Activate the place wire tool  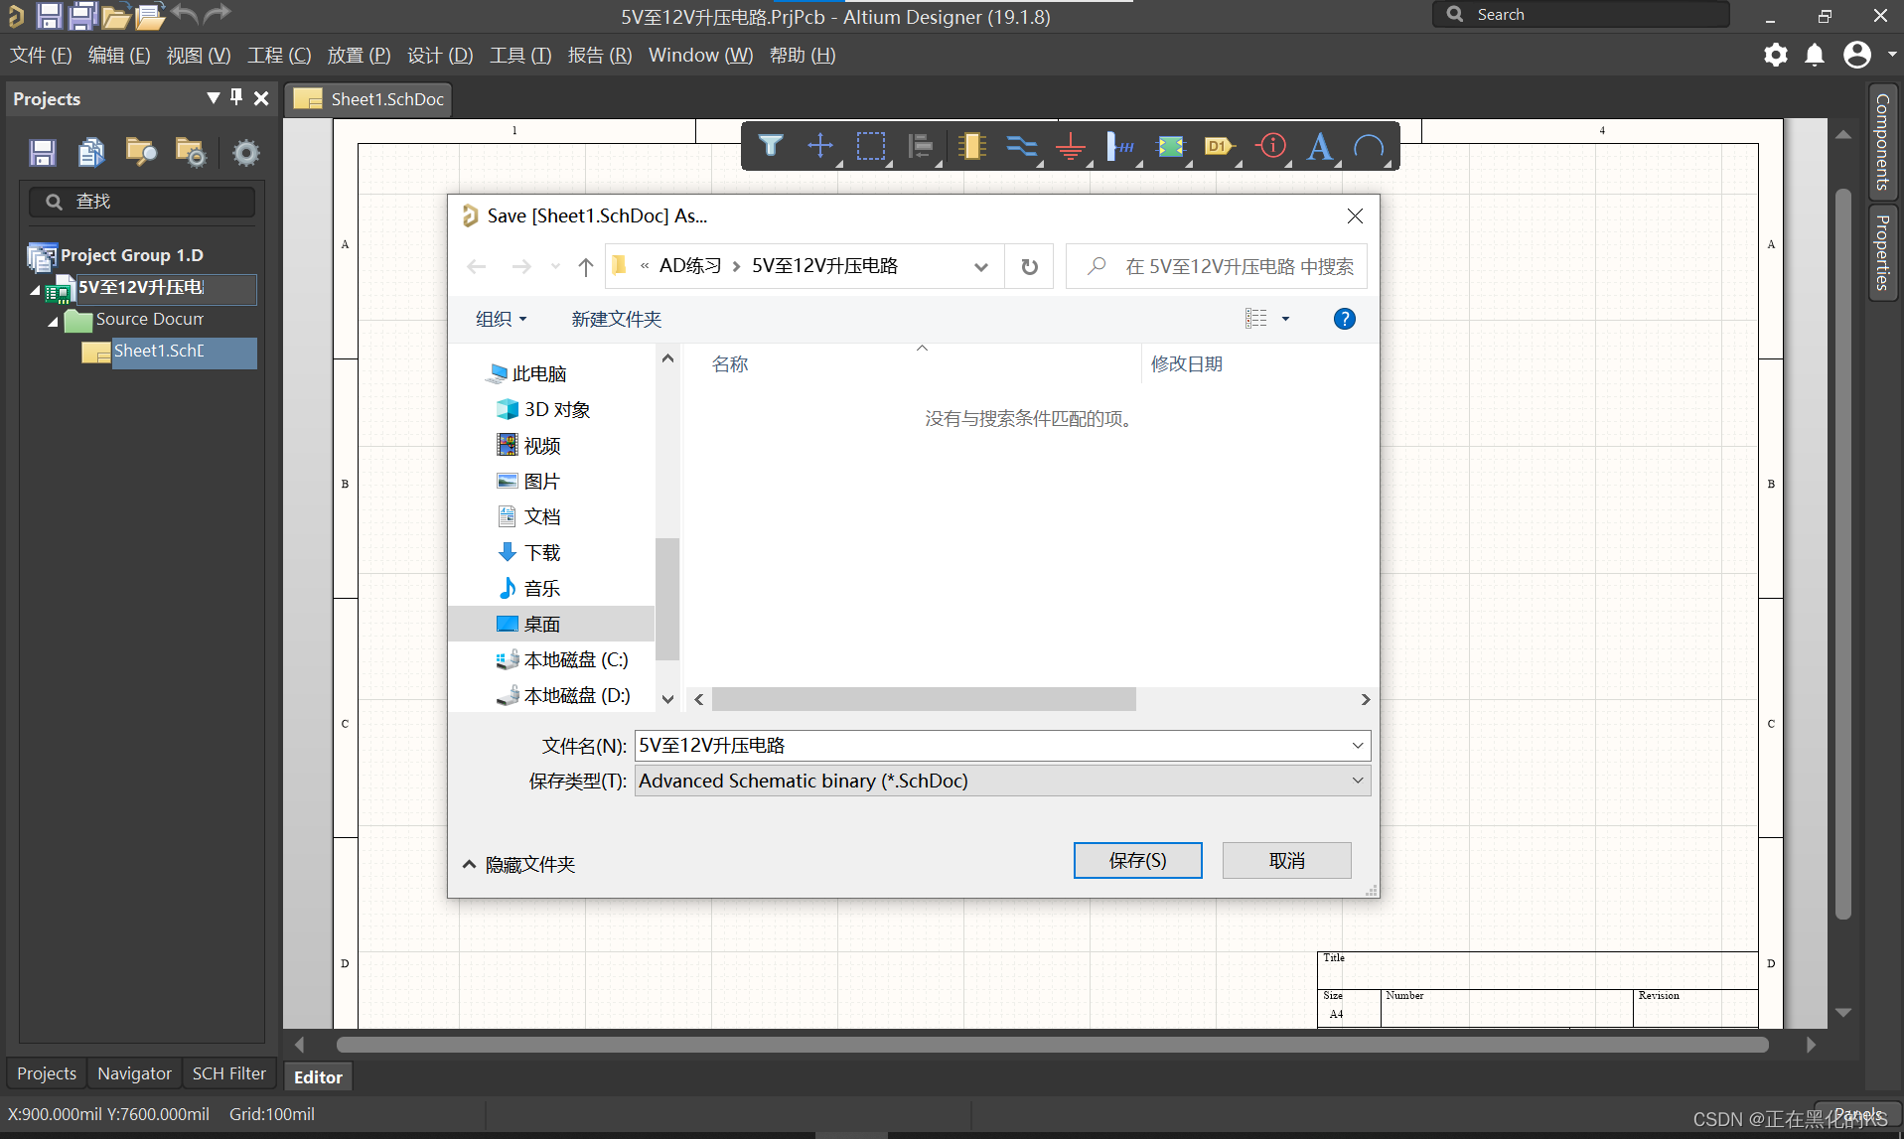pyautogui.click(x=1021, y=147)
